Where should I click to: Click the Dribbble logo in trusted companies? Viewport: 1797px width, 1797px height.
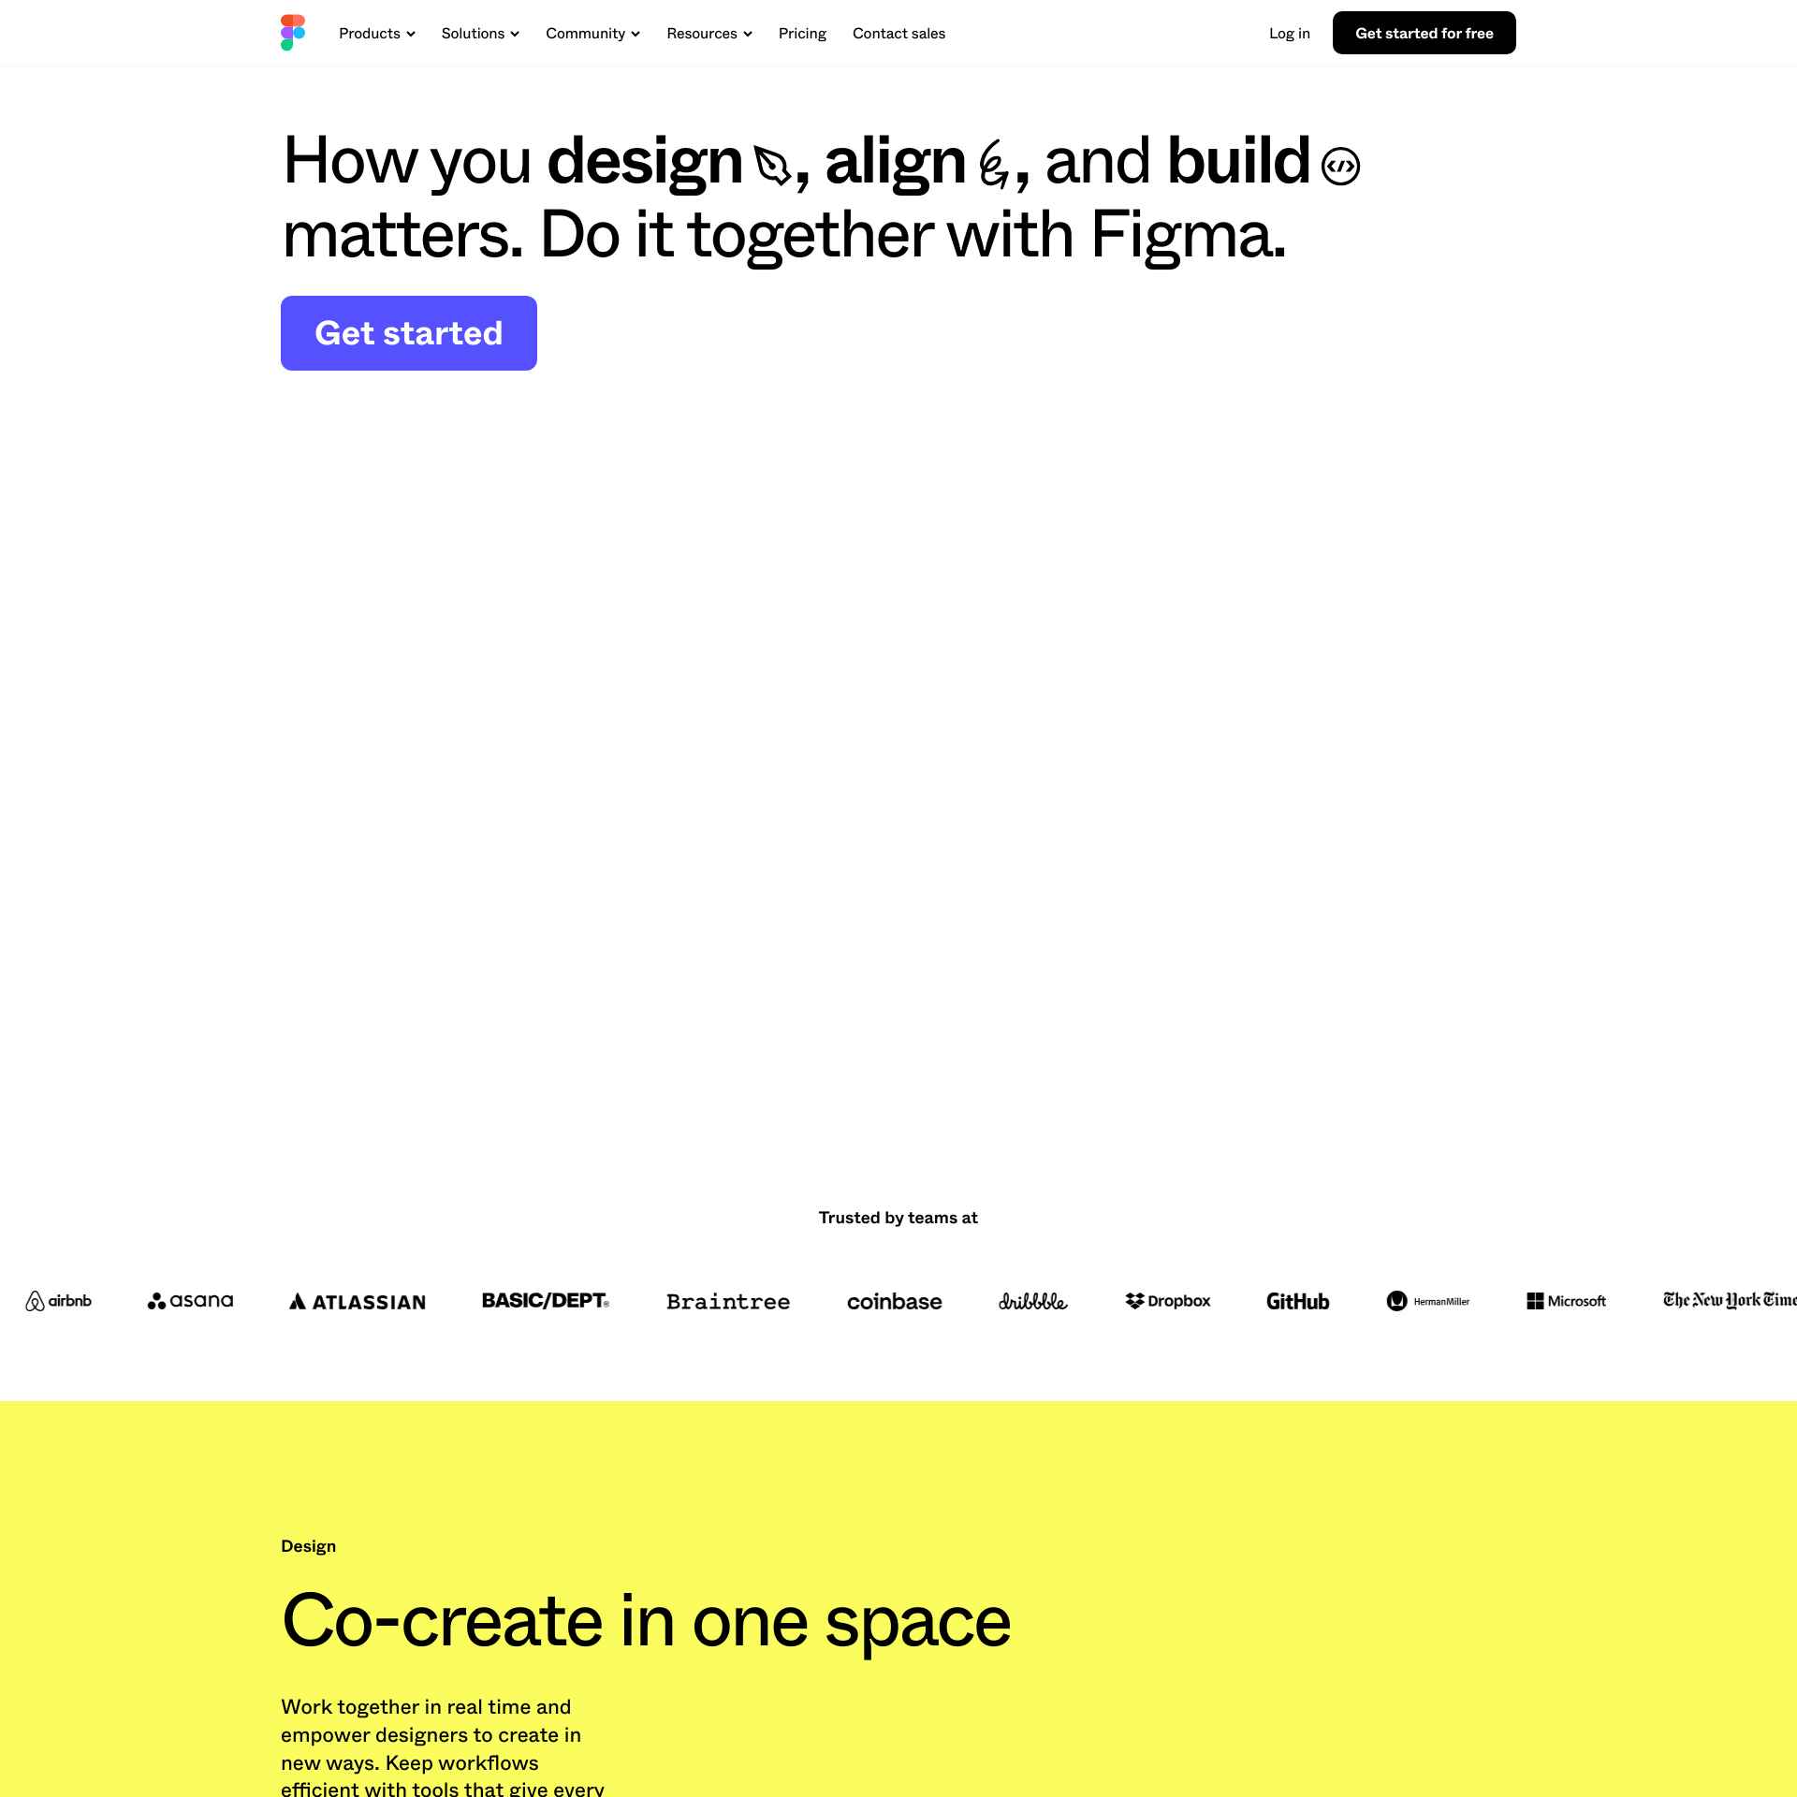click(x=1033, y=1302)
